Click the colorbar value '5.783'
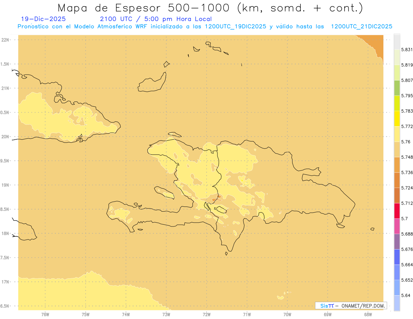The image size is (413, 319). [407, 111]
